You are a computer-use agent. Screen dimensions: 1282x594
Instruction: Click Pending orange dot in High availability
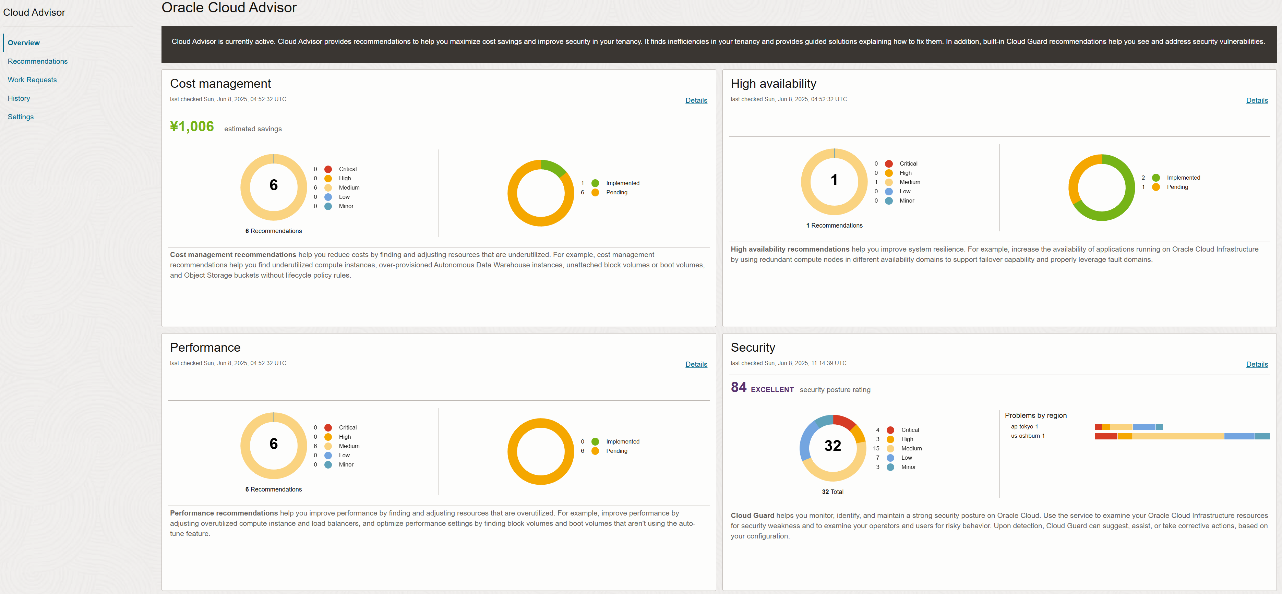point(1155,187)
